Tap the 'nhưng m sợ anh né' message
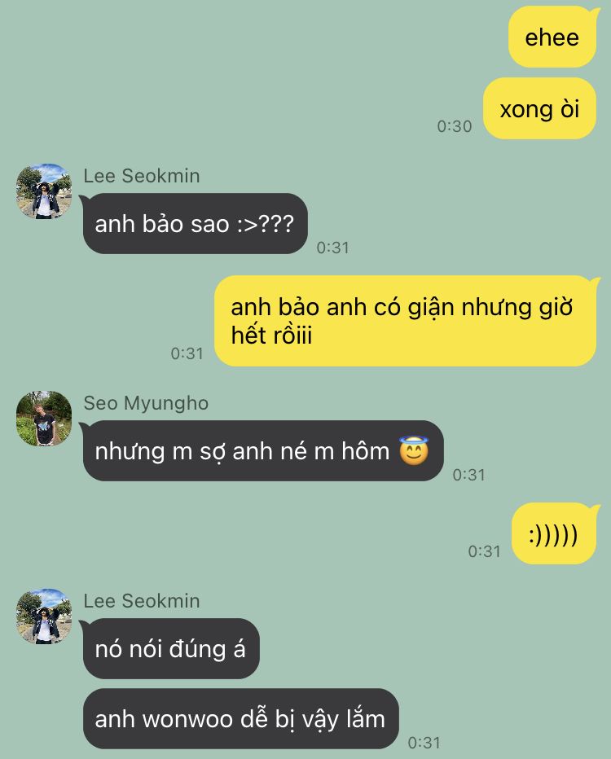 point(263,450)
